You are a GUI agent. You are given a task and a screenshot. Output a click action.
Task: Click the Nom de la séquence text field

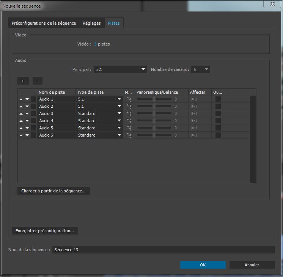coord(163,250)
